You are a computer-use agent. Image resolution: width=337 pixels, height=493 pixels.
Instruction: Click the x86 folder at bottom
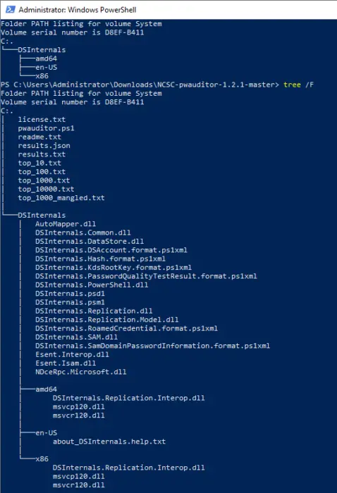[42, 458]
